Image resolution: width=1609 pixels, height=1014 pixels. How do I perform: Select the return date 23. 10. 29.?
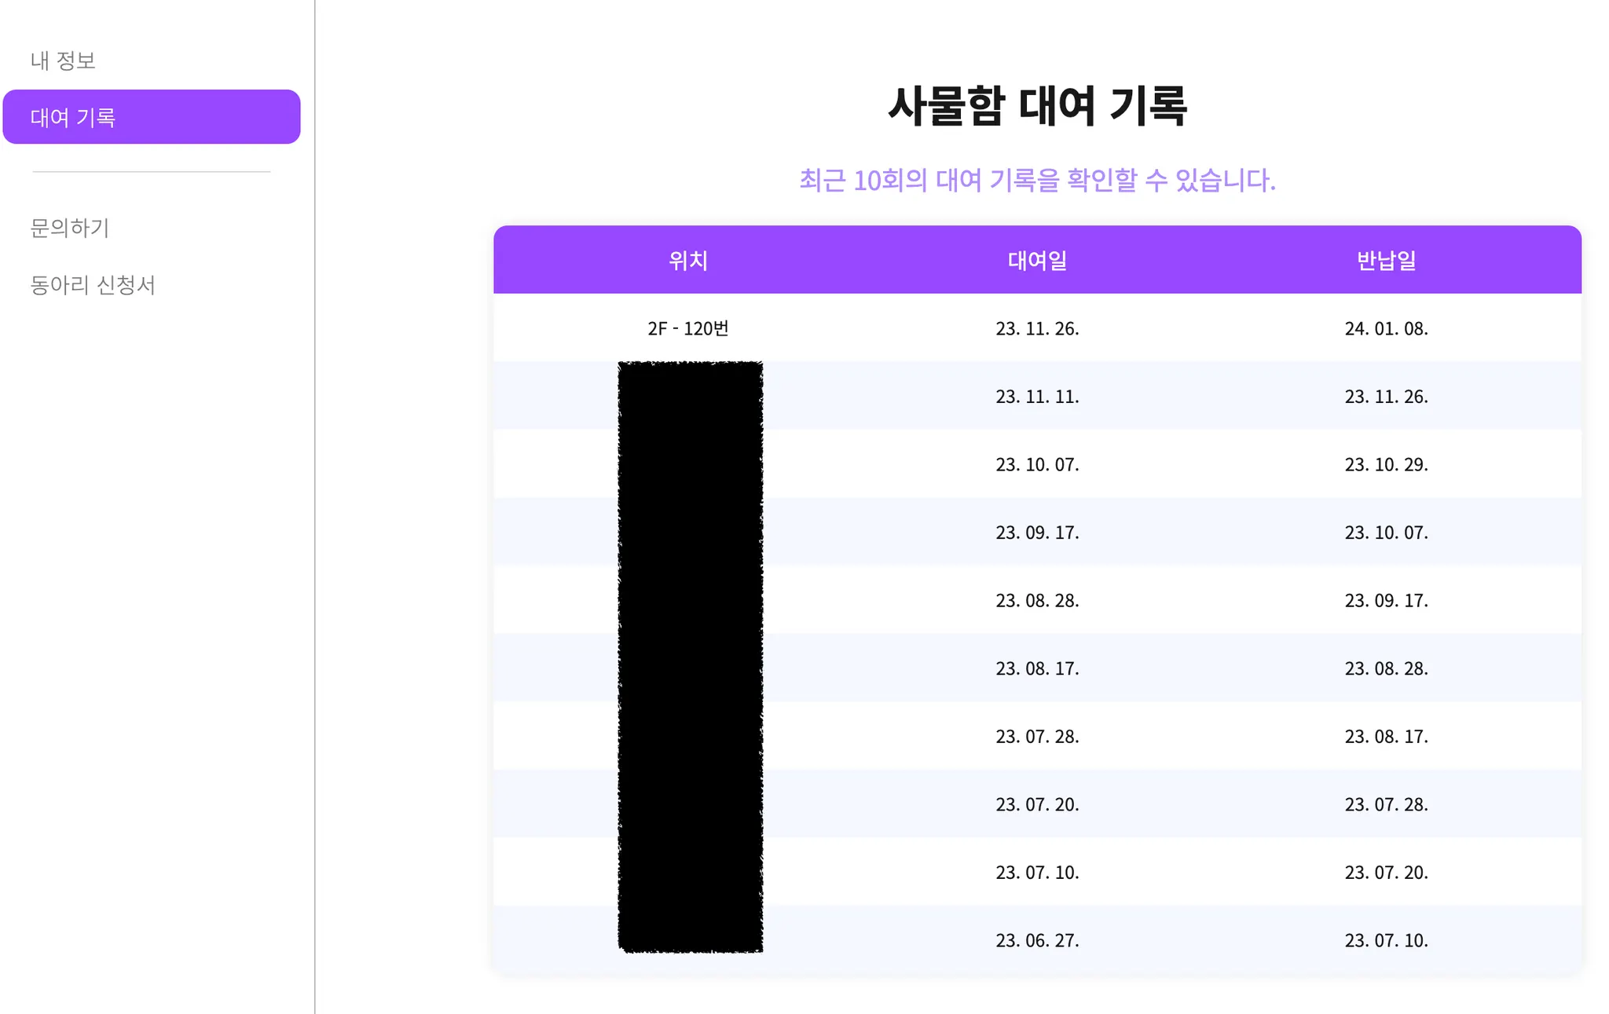pos(1386,464)
